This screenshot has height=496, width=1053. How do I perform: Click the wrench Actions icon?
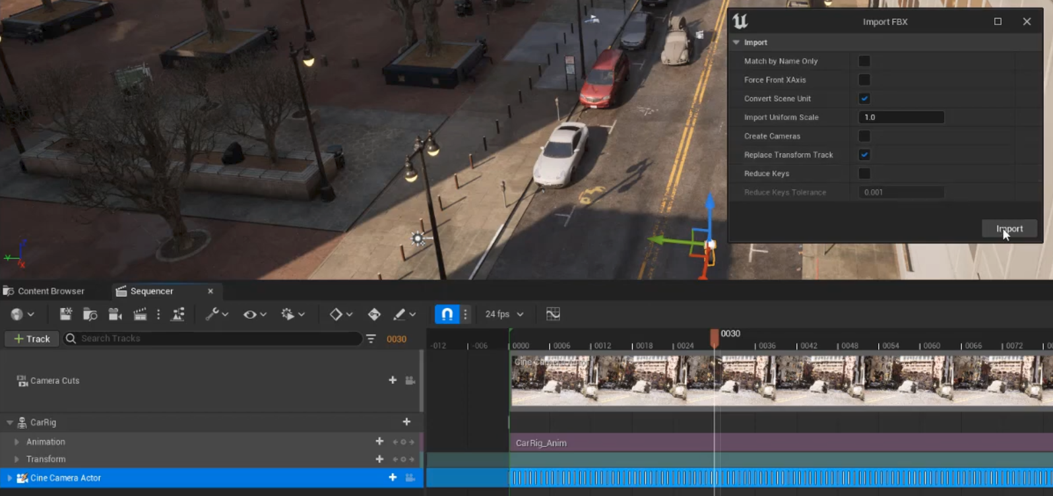pyautogui.click(x=212, y=315)
